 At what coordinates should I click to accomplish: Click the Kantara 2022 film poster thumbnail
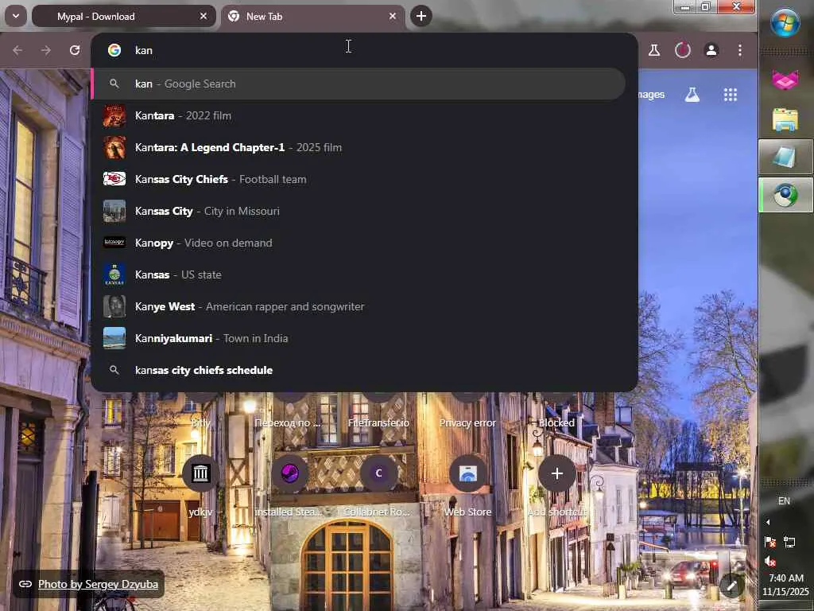pyautogui.click(x=114, y=116)
